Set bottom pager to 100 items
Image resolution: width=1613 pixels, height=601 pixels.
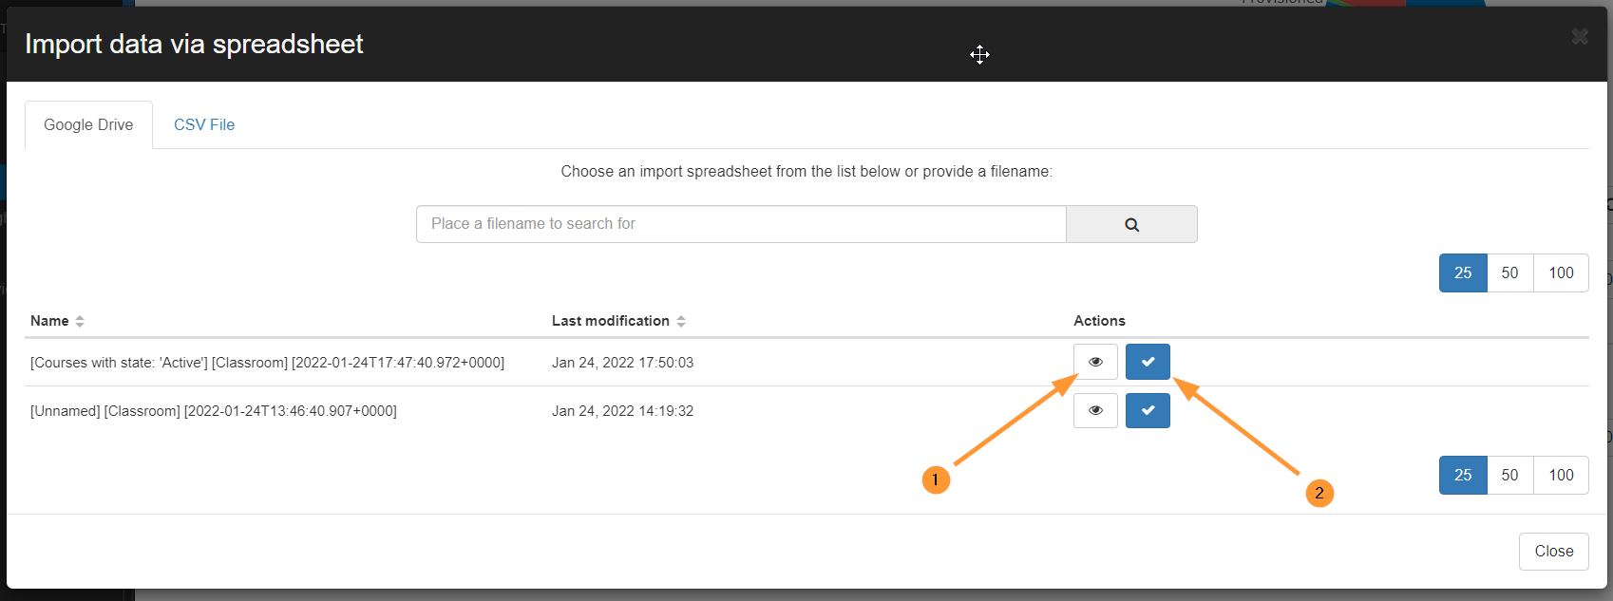(1561, 475)
